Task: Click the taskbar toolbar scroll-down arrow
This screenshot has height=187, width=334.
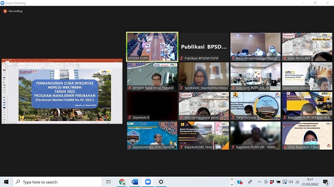Action: (232, 184)
